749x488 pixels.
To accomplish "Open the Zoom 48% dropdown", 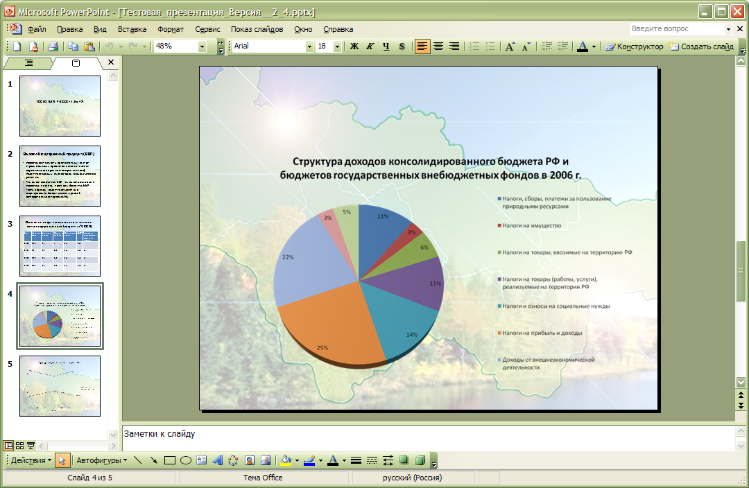I will click(202, 46).
